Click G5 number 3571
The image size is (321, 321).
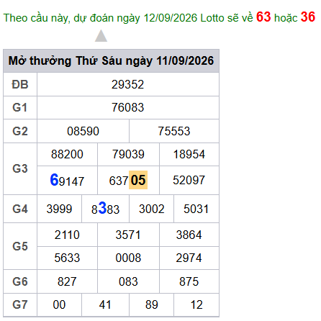128,235
